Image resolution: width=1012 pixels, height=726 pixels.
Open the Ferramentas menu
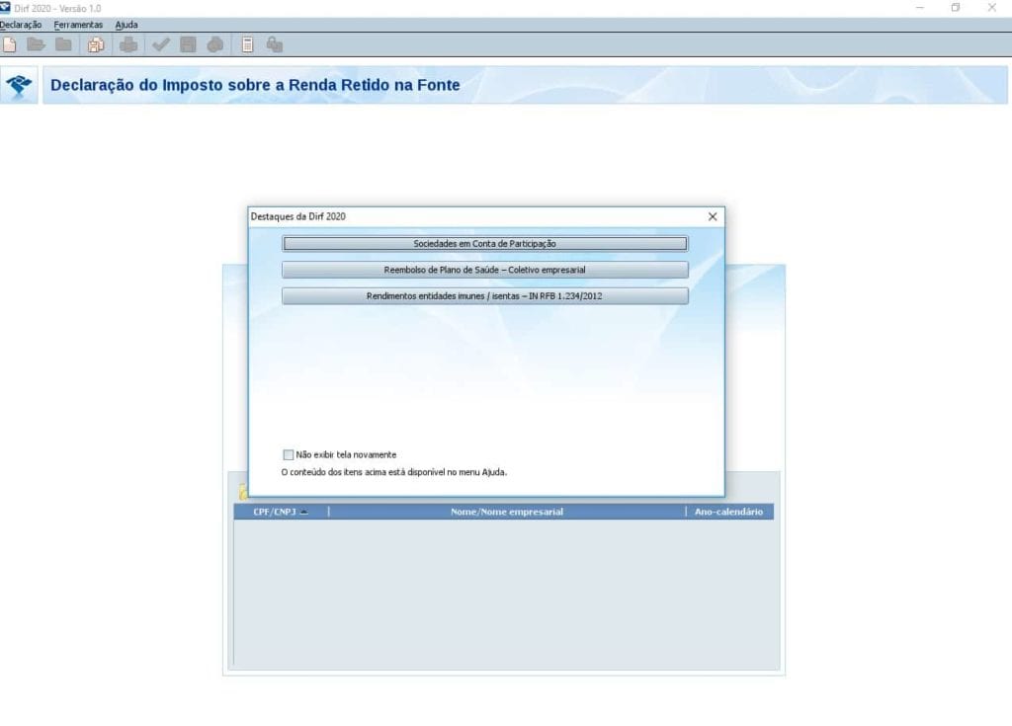[78, 25]
